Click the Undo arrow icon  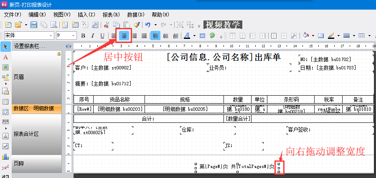click(x=147, y=25)
